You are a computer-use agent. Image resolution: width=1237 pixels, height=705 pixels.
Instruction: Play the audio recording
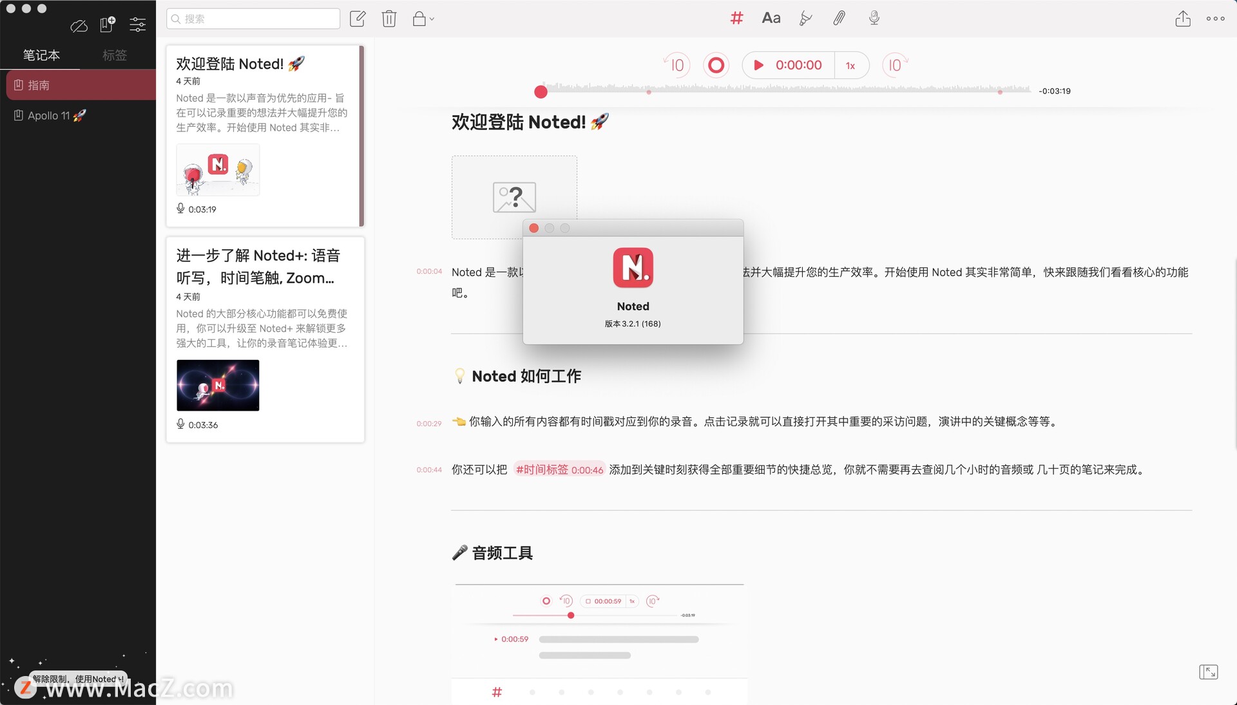(759, 65)
